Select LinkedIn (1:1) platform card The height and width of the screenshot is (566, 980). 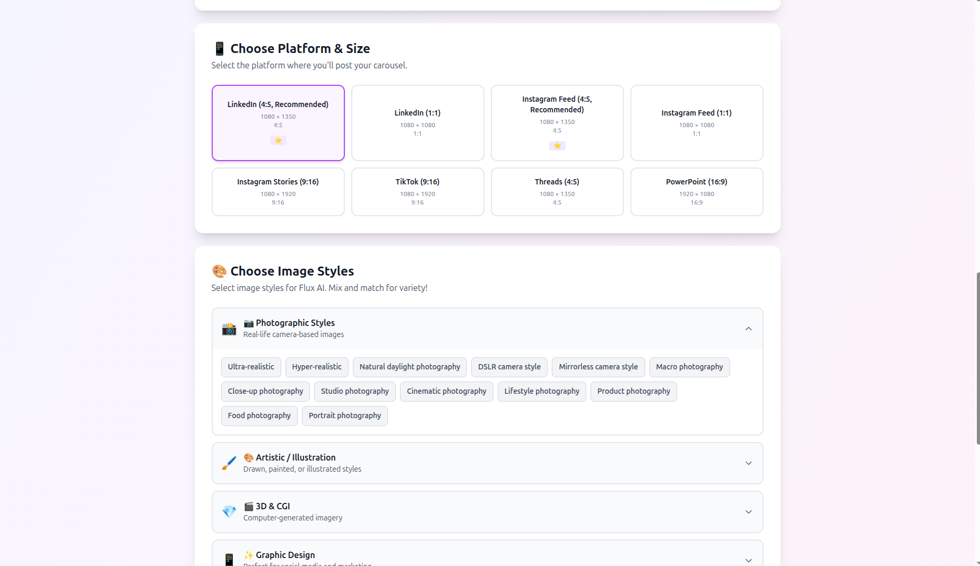[x=418, y=123]
